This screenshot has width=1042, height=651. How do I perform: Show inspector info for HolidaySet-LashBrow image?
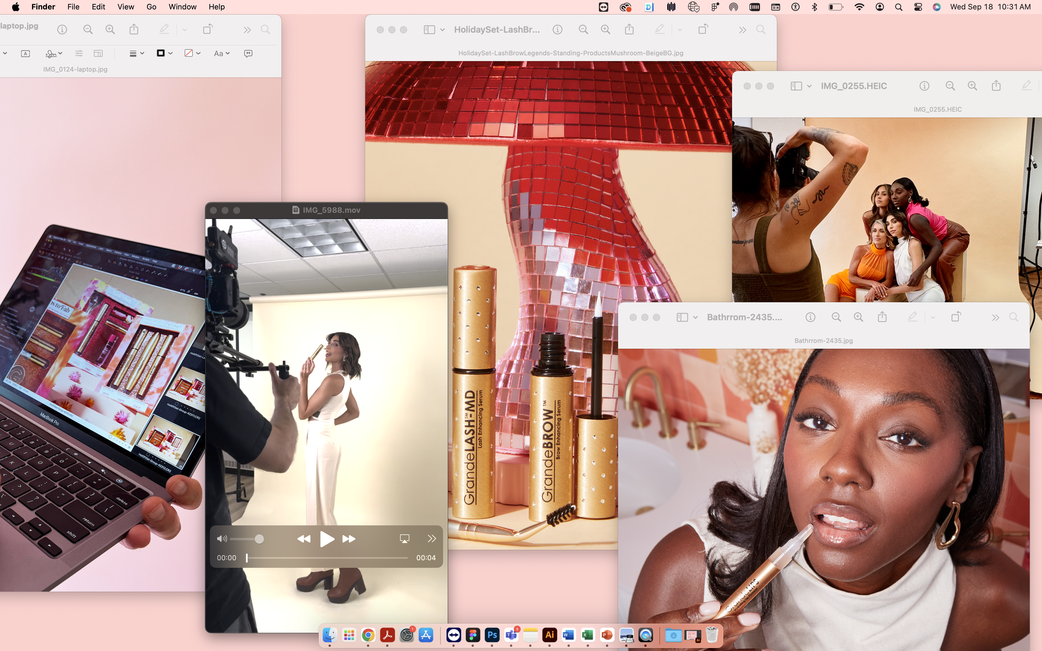pyautogui.click(x=557, y=30)
